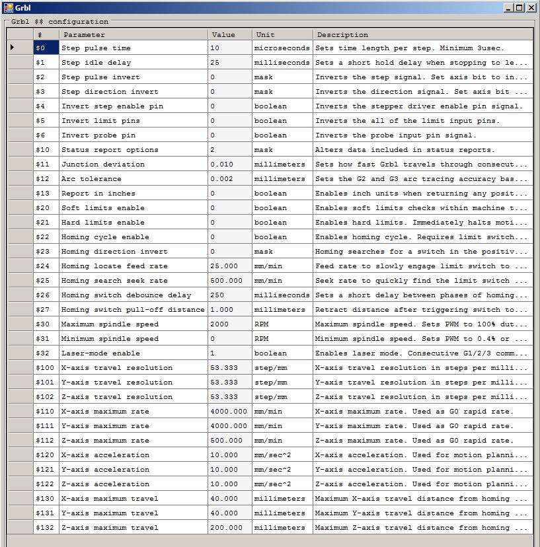
Task: Click the Description column header
Action: [x=423, y=34]
